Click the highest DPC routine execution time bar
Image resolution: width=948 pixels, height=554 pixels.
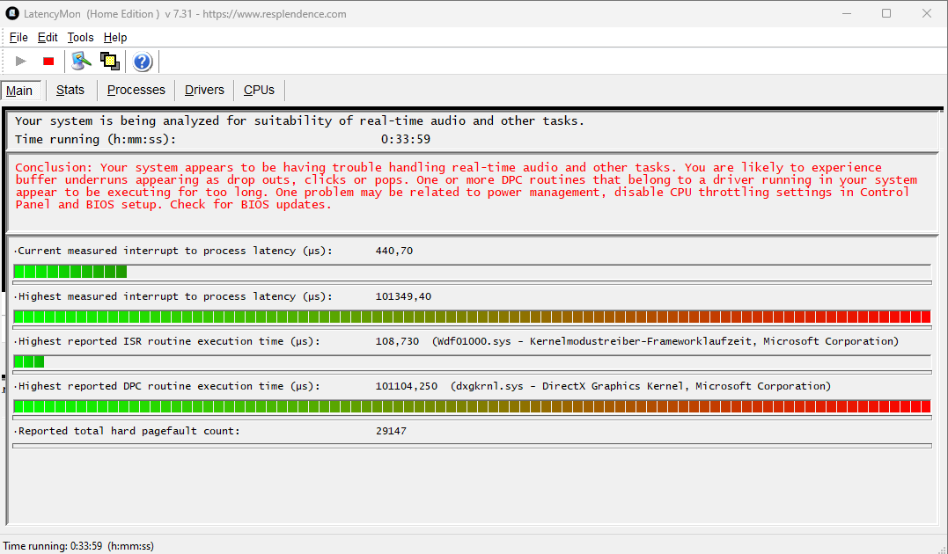[471, 405]
